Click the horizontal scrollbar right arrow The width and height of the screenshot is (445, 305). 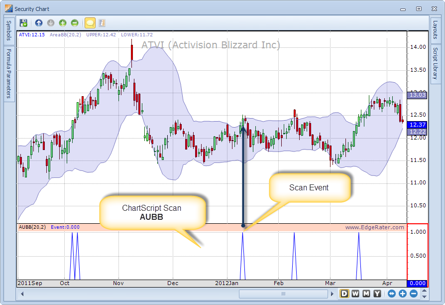(x=332, y=294)
